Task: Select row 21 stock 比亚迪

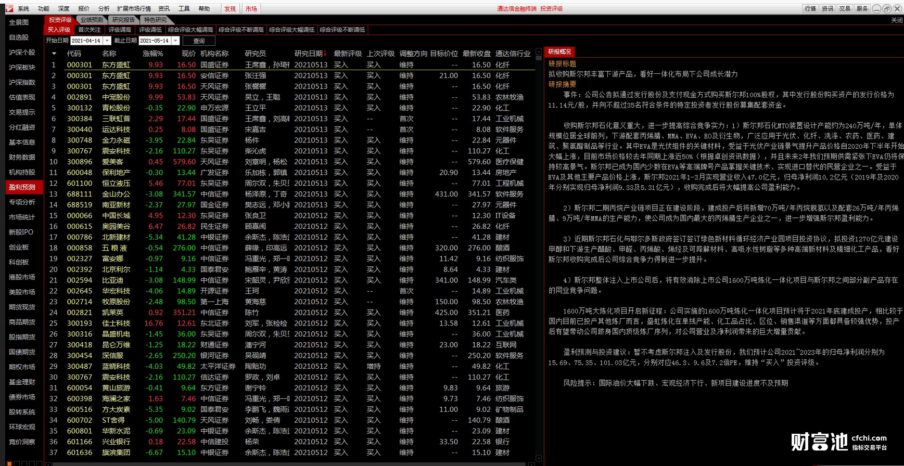Action: pyautogui.click(x=113, y=280)
